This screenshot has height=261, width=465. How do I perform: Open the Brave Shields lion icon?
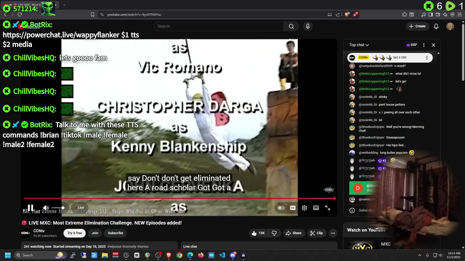(347, 14)
